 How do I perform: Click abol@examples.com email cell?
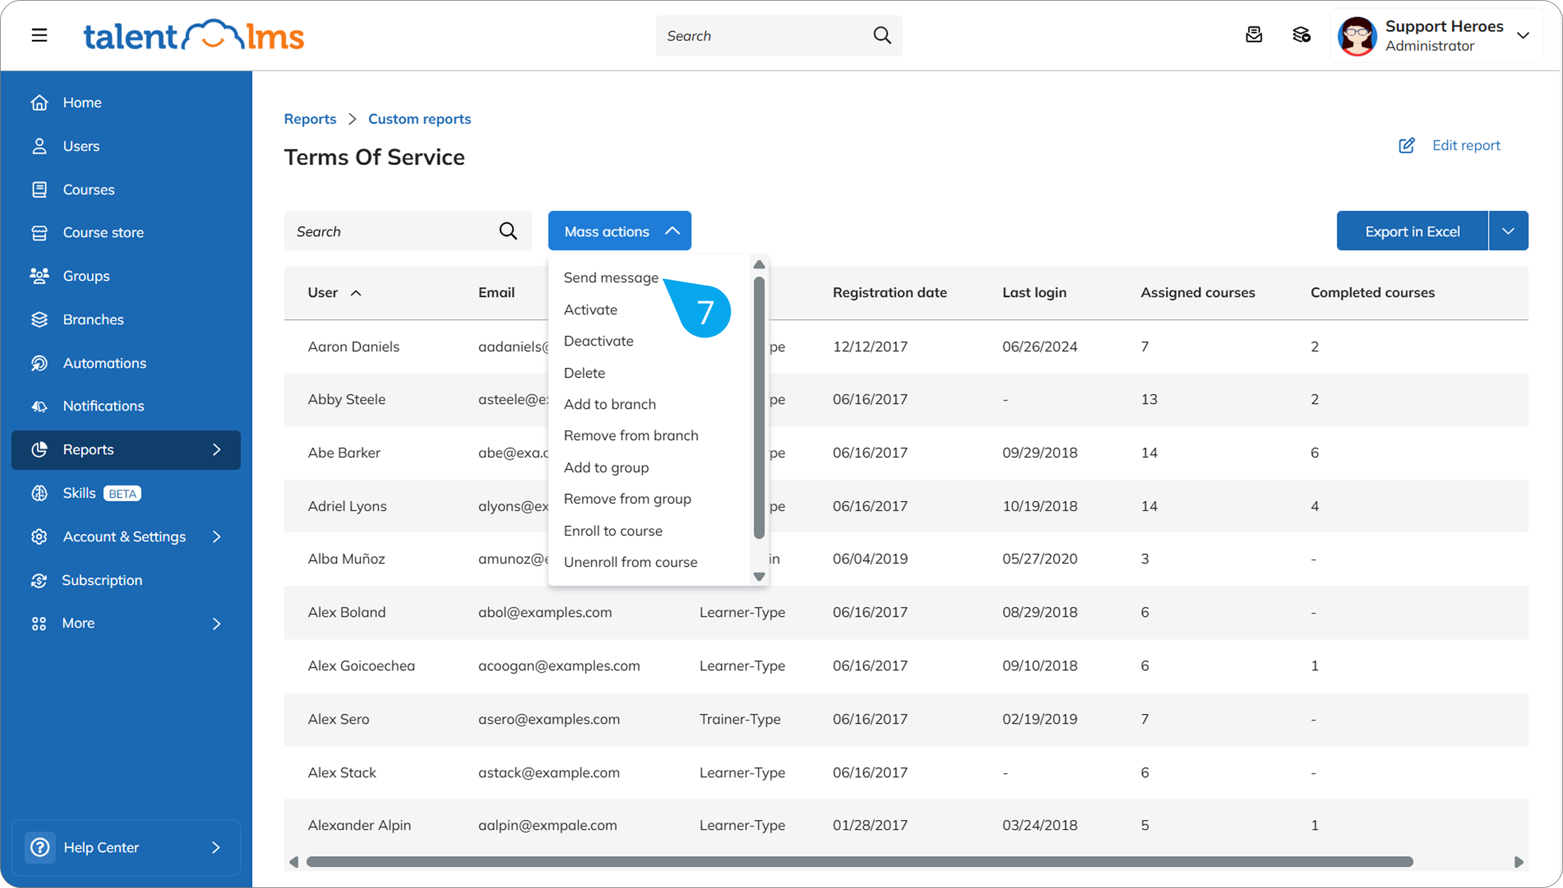coord(545,612)
